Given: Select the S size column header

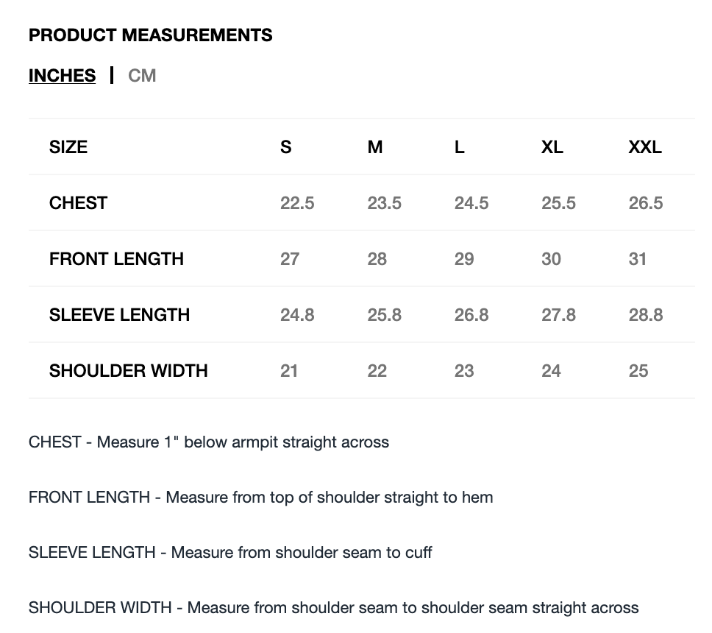Looking at the screenshot, I should [286, 147].
